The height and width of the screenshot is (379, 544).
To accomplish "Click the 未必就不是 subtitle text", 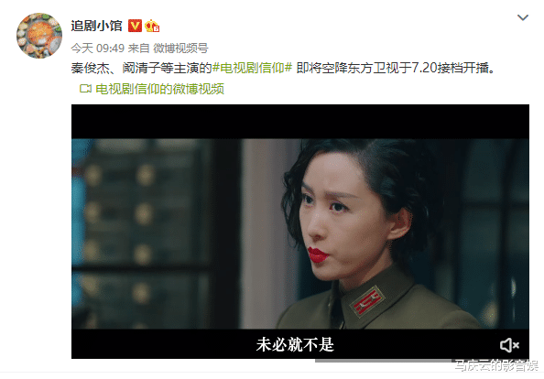I will pos(295,345).
